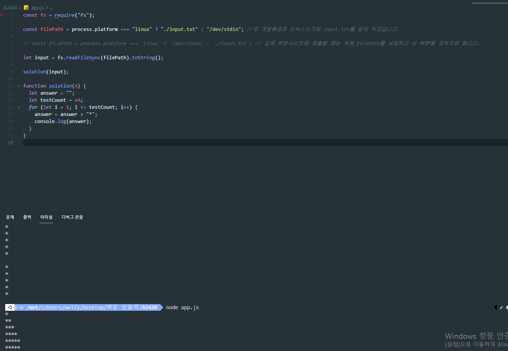
Task: Collapse the for loop at line 14
Action: click(x=19, y=107)
